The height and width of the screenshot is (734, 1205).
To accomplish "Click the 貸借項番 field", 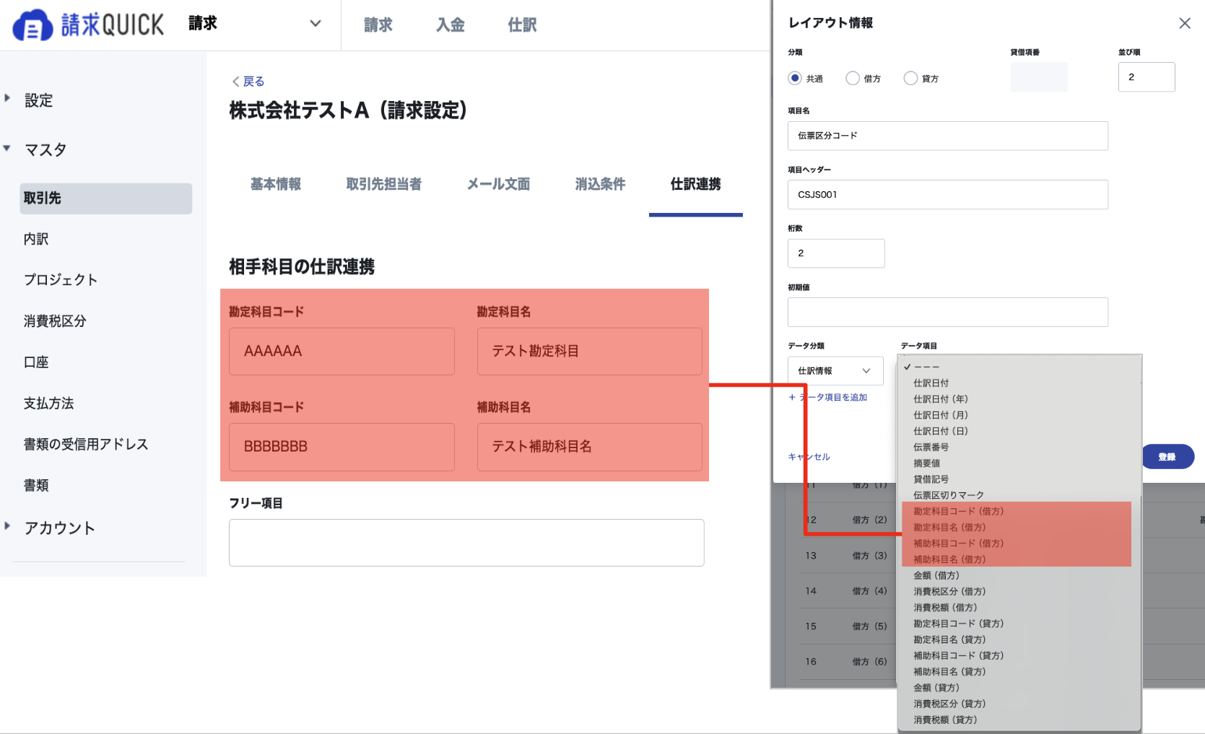I will click(x=1039, y=77).
